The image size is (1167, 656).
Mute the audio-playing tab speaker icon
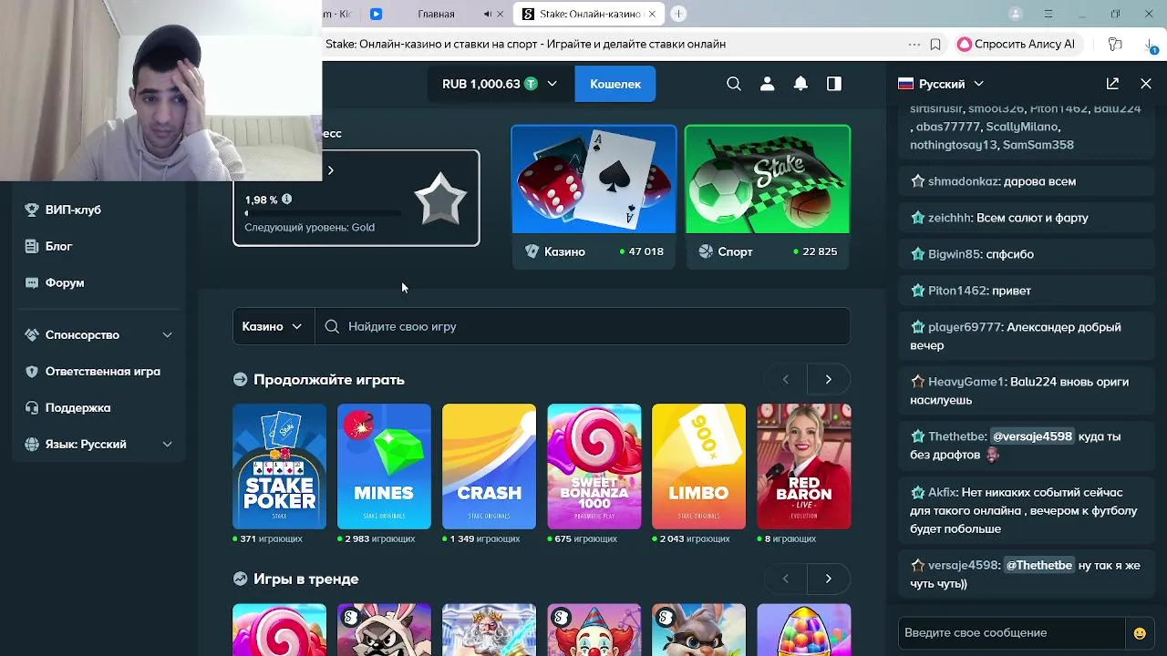pyautogui.click(x=488, y=14)
